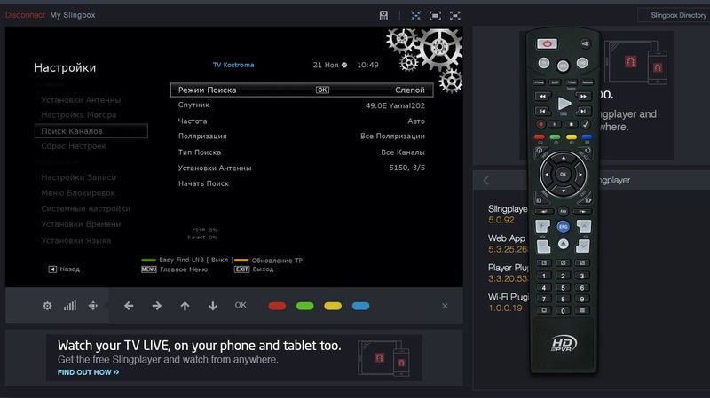Screen dimensions: 710x398
Task: Click the directional pad icon in control bar
Action: click(92, 306)
